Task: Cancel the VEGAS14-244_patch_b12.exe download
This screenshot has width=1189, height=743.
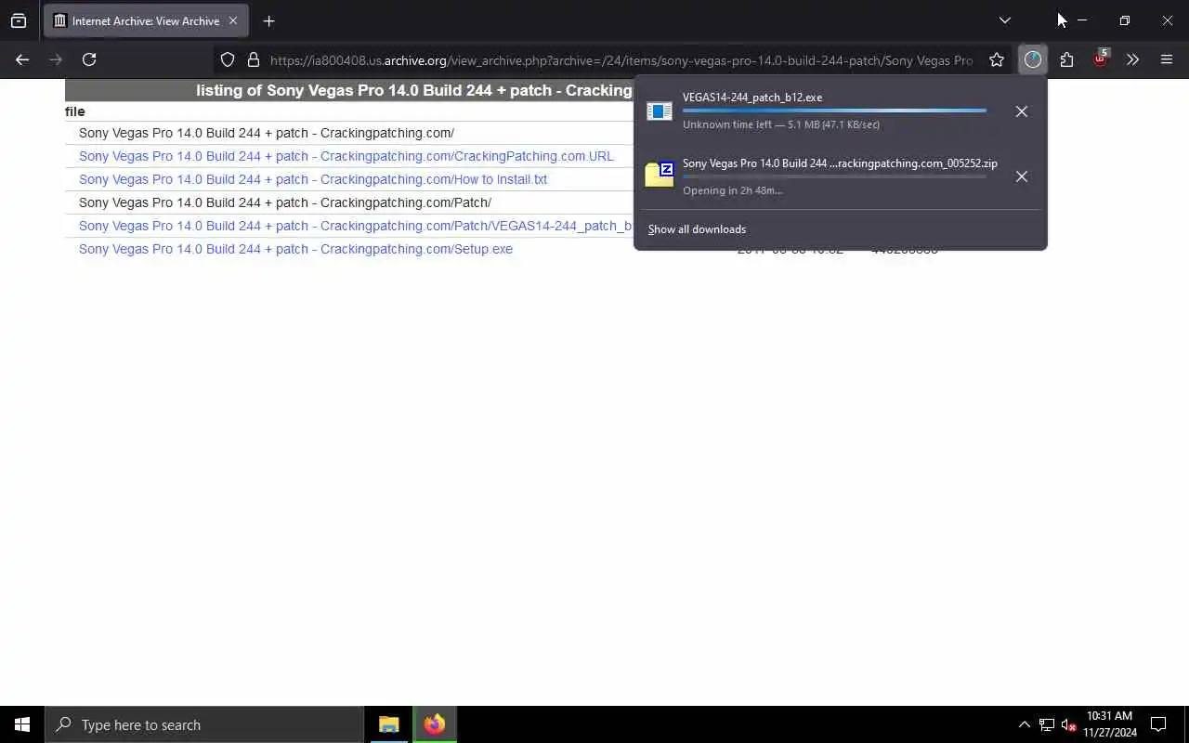Action: [1022, 111]
